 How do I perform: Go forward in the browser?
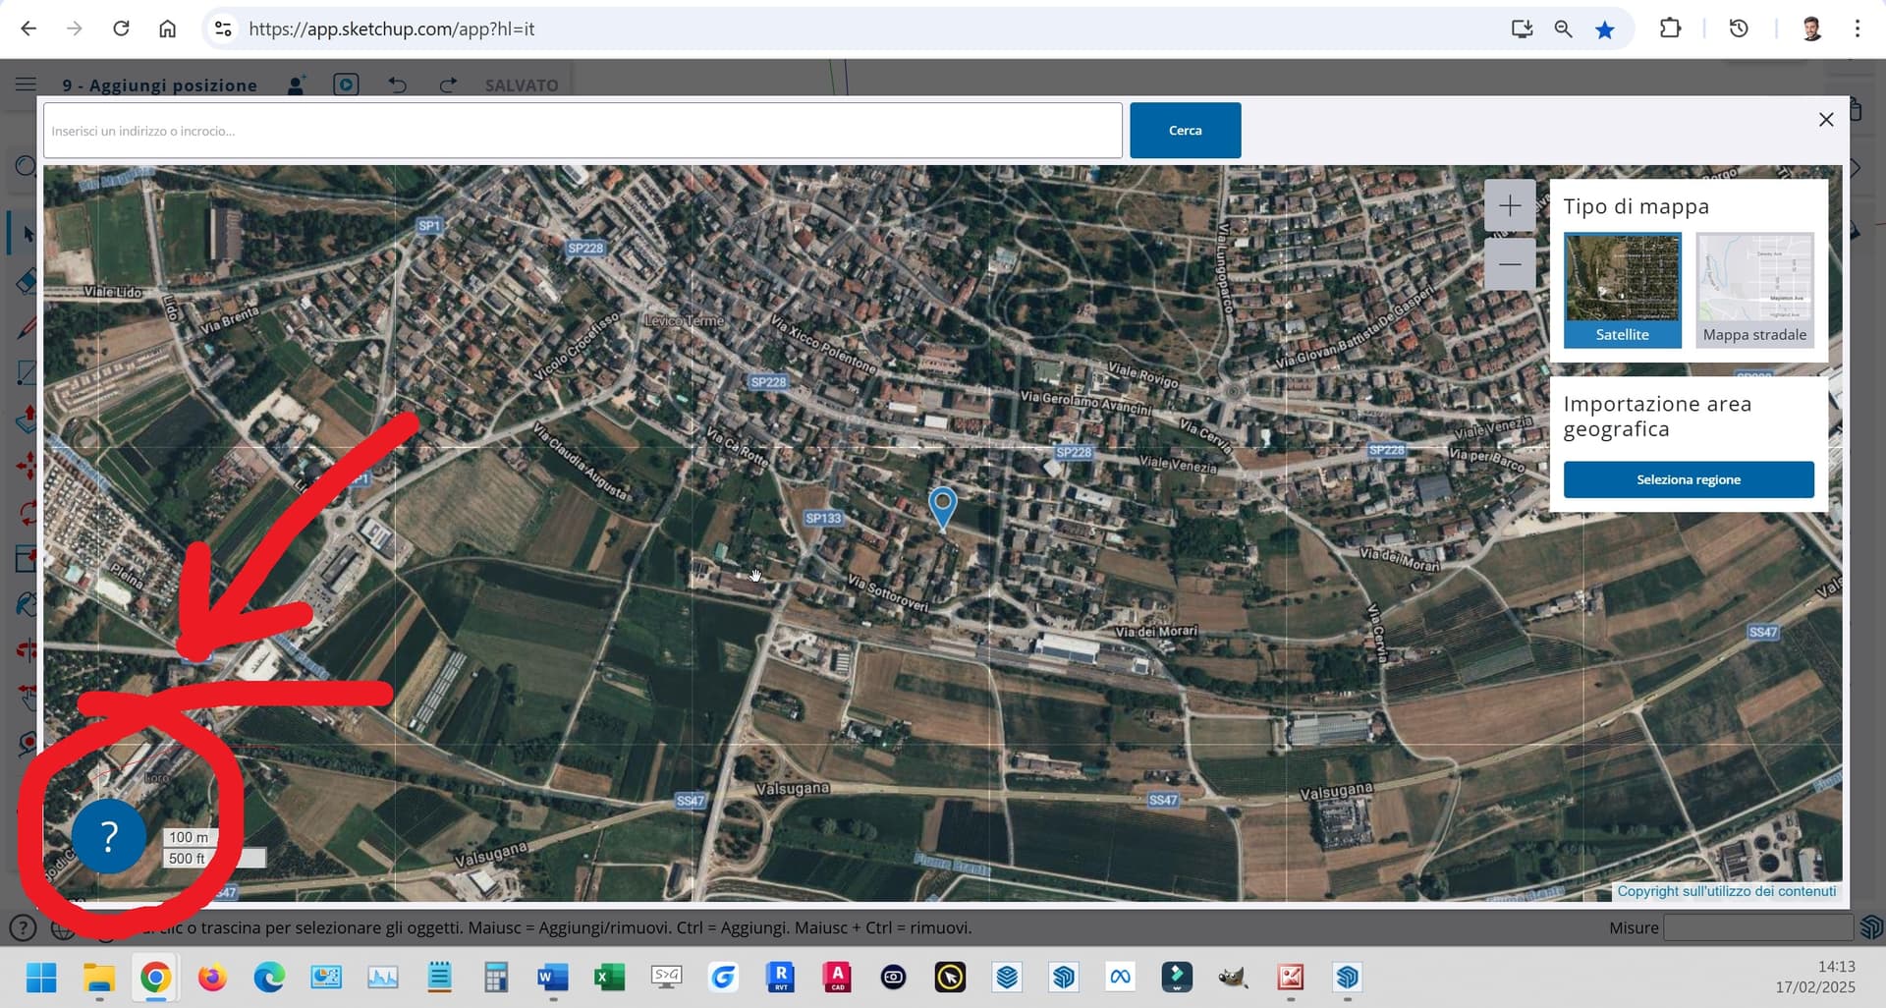75,28
